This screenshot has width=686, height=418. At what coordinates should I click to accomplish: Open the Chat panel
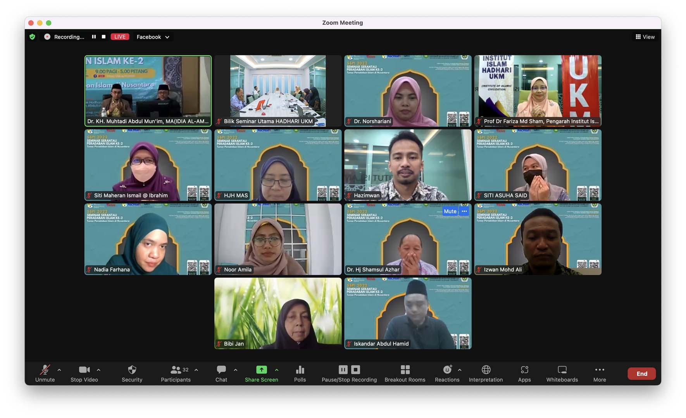[x=221, y=373]
